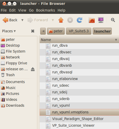Screen dimensions: 119x129
Task: Select the run_dbvasql file icon
Action: tap(48, 72)
